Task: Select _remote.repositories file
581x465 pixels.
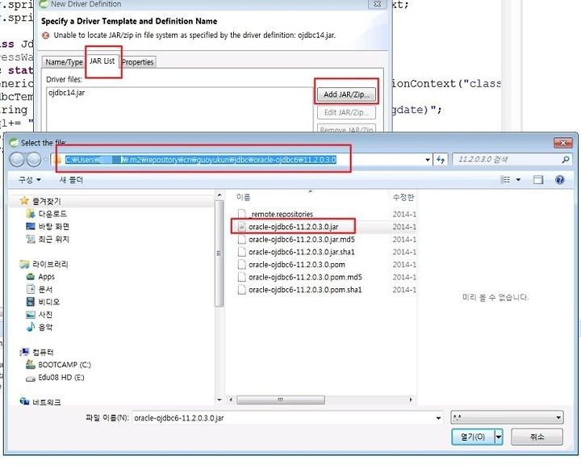Action: [x=276, y=214]
